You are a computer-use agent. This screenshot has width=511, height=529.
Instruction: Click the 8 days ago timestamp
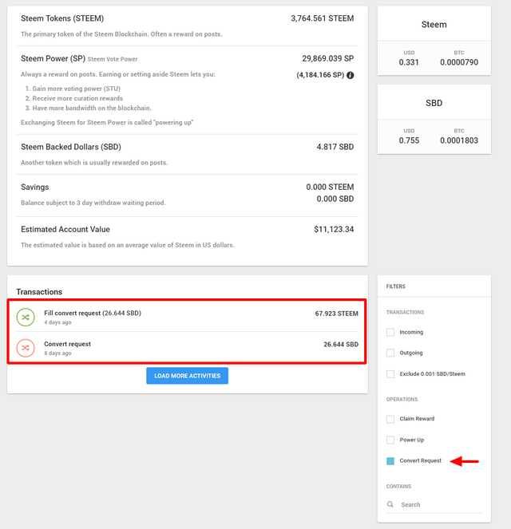click(x=57, y=353)
